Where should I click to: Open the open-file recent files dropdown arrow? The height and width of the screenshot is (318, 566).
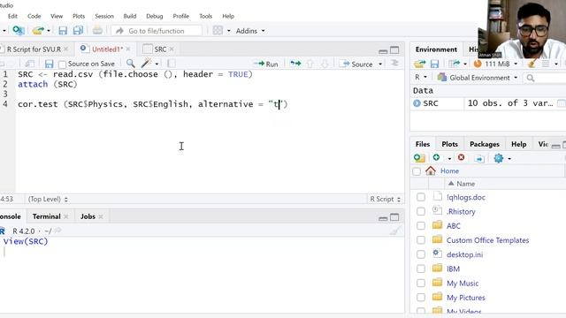pyautogui.click(x=49, y=31)
